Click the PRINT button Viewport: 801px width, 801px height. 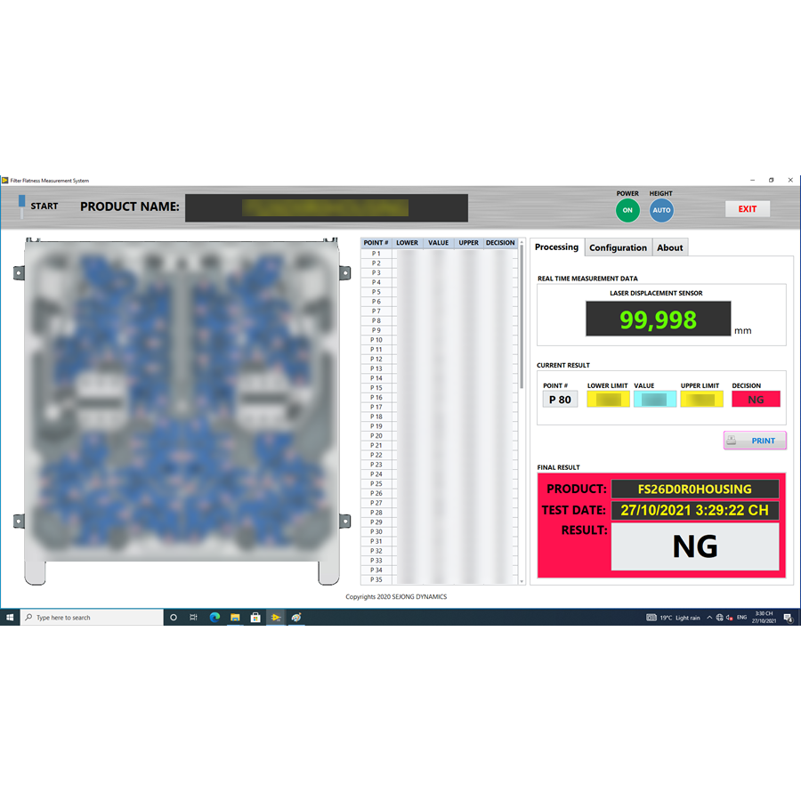tap(755, 441)
